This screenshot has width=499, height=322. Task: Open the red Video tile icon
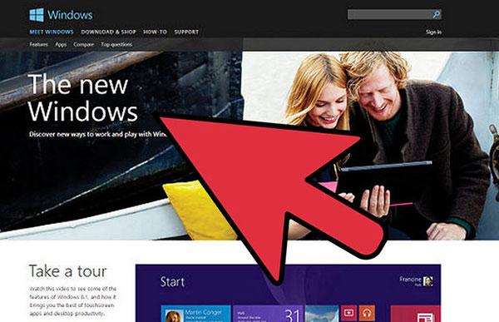tap(348, 313)
